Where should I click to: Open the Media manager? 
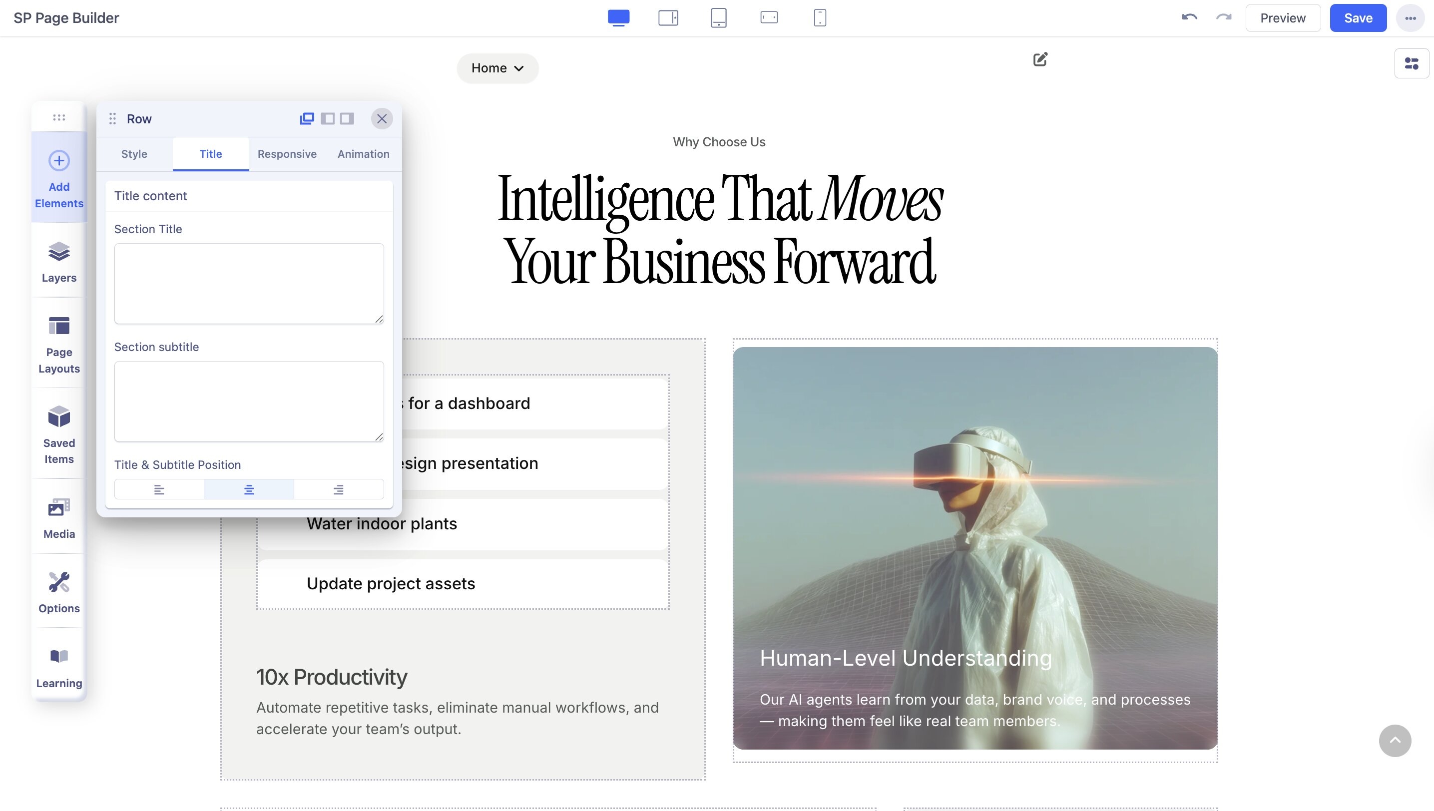coord(59,518)
